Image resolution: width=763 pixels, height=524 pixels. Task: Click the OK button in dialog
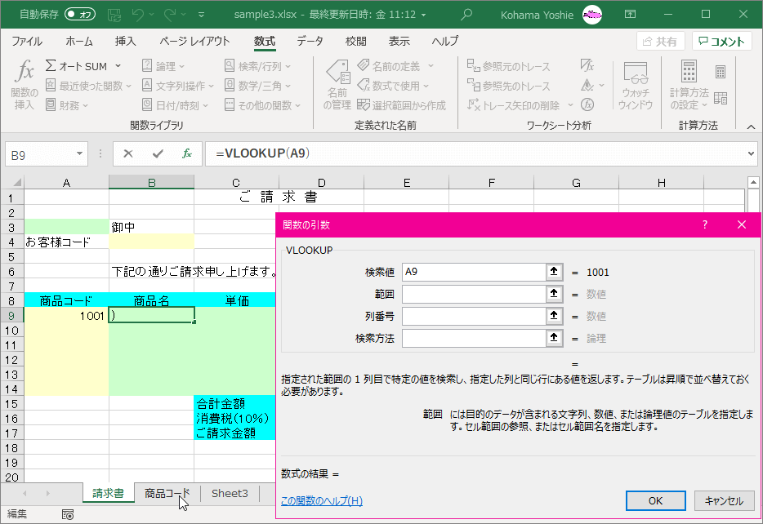pyautogui.click(x=655, y=501)
